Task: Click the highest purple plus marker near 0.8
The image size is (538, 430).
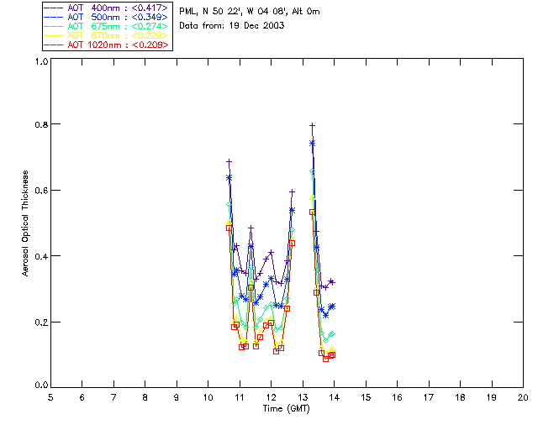Action: click(x=312, y=126)
